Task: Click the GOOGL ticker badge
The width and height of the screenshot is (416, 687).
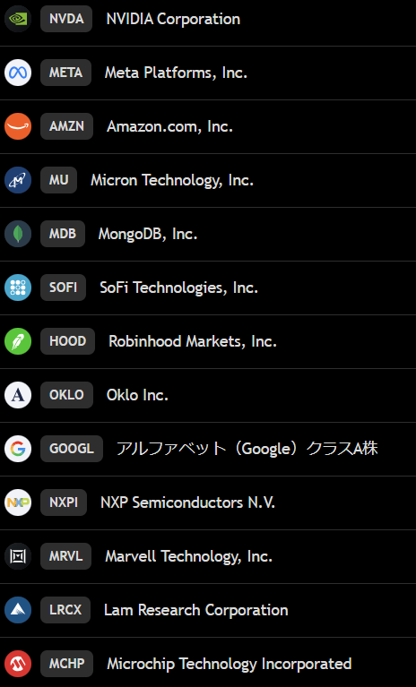Action: pyautogui.click(x=72, y=449)
